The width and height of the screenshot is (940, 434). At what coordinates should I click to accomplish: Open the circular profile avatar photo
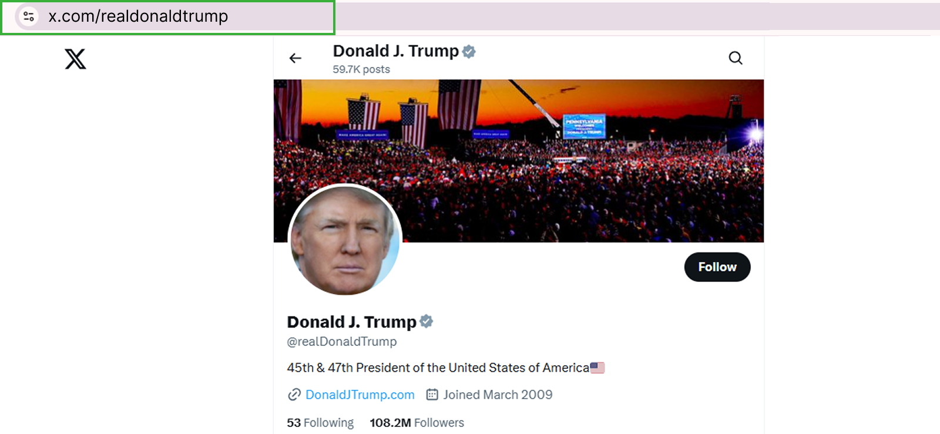[x=345, y=241]
